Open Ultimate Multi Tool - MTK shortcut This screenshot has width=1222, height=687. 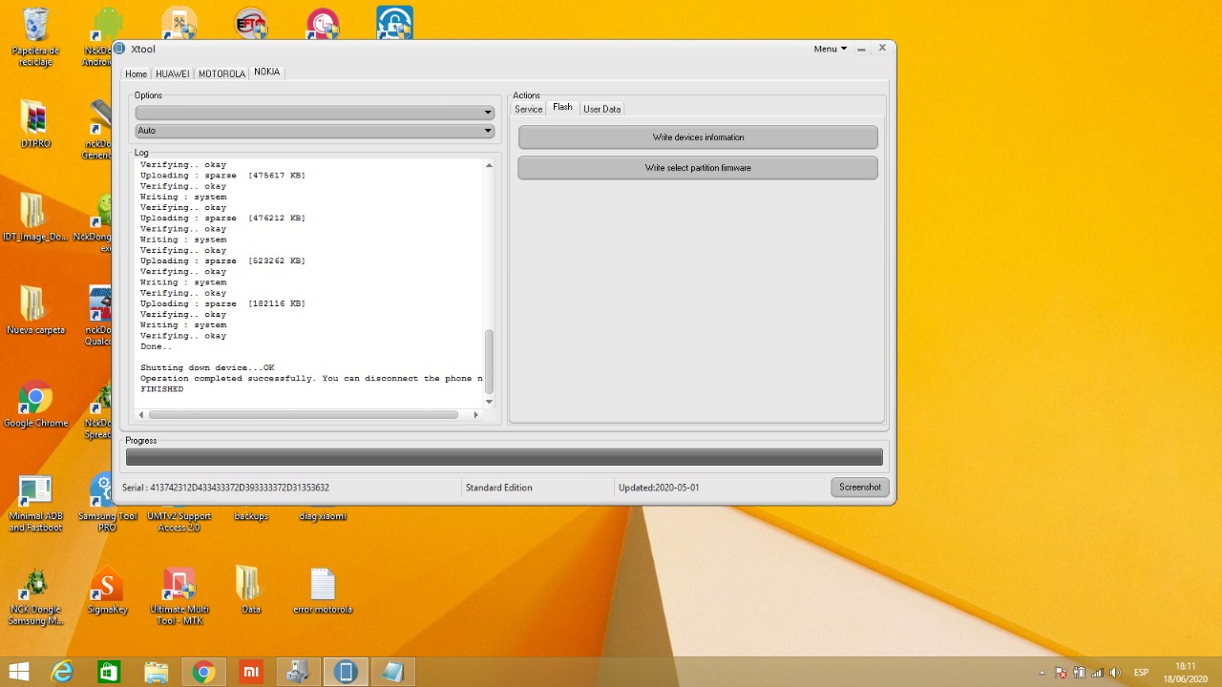[179, 596]
